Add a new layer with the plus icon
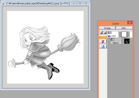 (x=101, y=33)
